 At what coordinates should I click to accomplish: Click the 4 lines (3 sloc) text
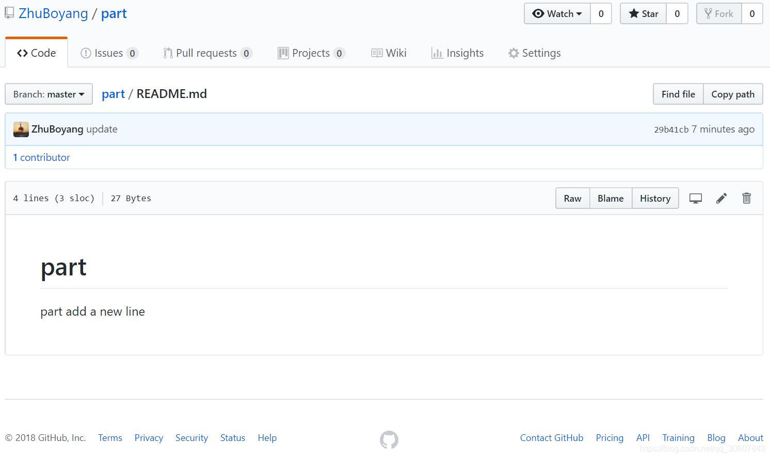click(x=54, y=198)
